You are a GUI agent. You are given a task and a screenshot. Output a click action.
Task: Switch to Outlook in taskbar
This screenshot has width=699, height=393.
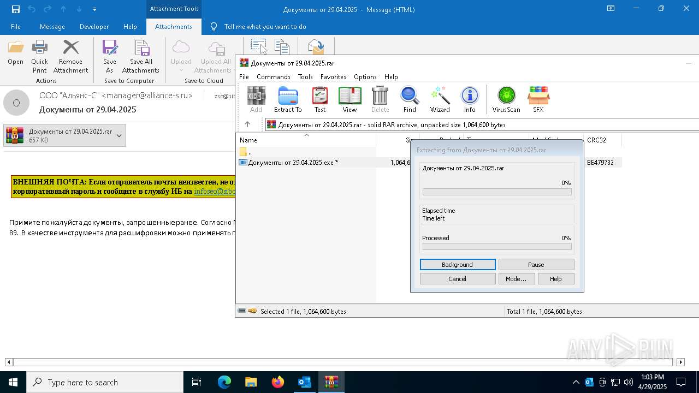[304, 382]
